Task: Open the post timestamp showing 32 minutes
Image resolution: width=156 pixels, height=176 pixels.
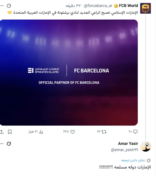Action: pyautogui.click(x=73, y=6)
